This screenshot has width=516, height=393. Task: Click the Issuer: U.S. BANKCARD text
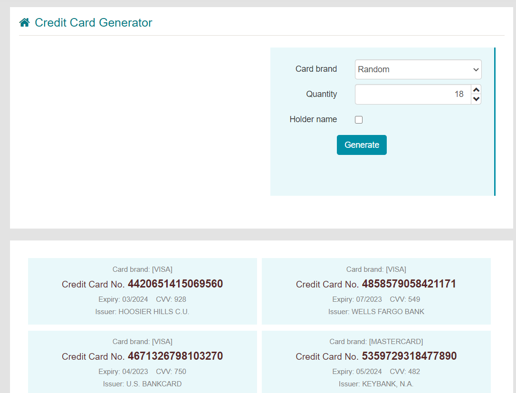tap(142, 384)
